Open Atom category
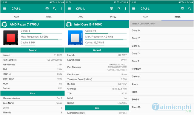This screenshot has height=115, width=194. [x=161, y=84]
